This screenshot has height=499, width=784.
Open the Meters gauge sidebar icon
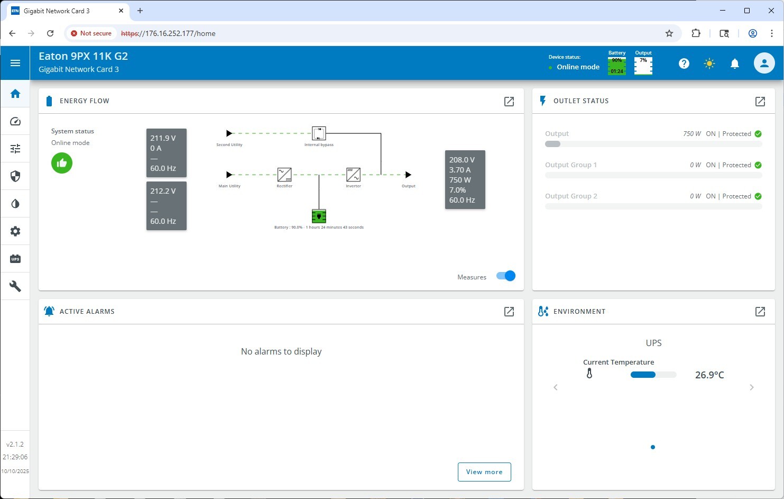tap(15, 121)
